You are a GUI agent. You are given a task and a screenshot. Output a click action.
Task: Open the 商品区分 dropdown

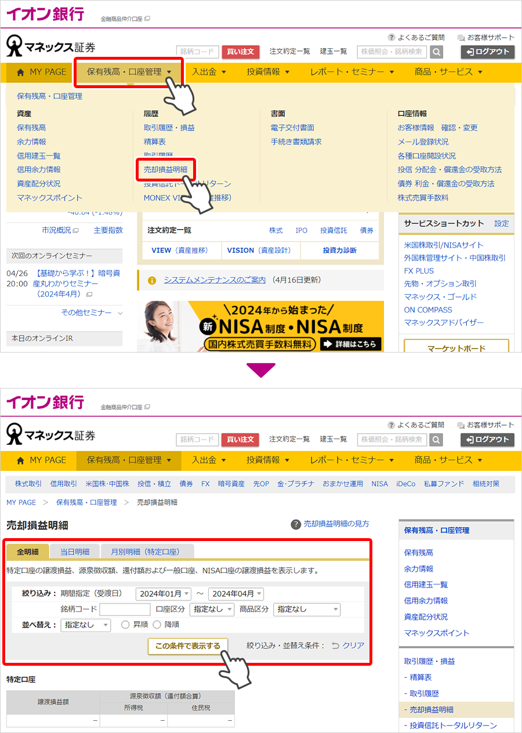307,609
